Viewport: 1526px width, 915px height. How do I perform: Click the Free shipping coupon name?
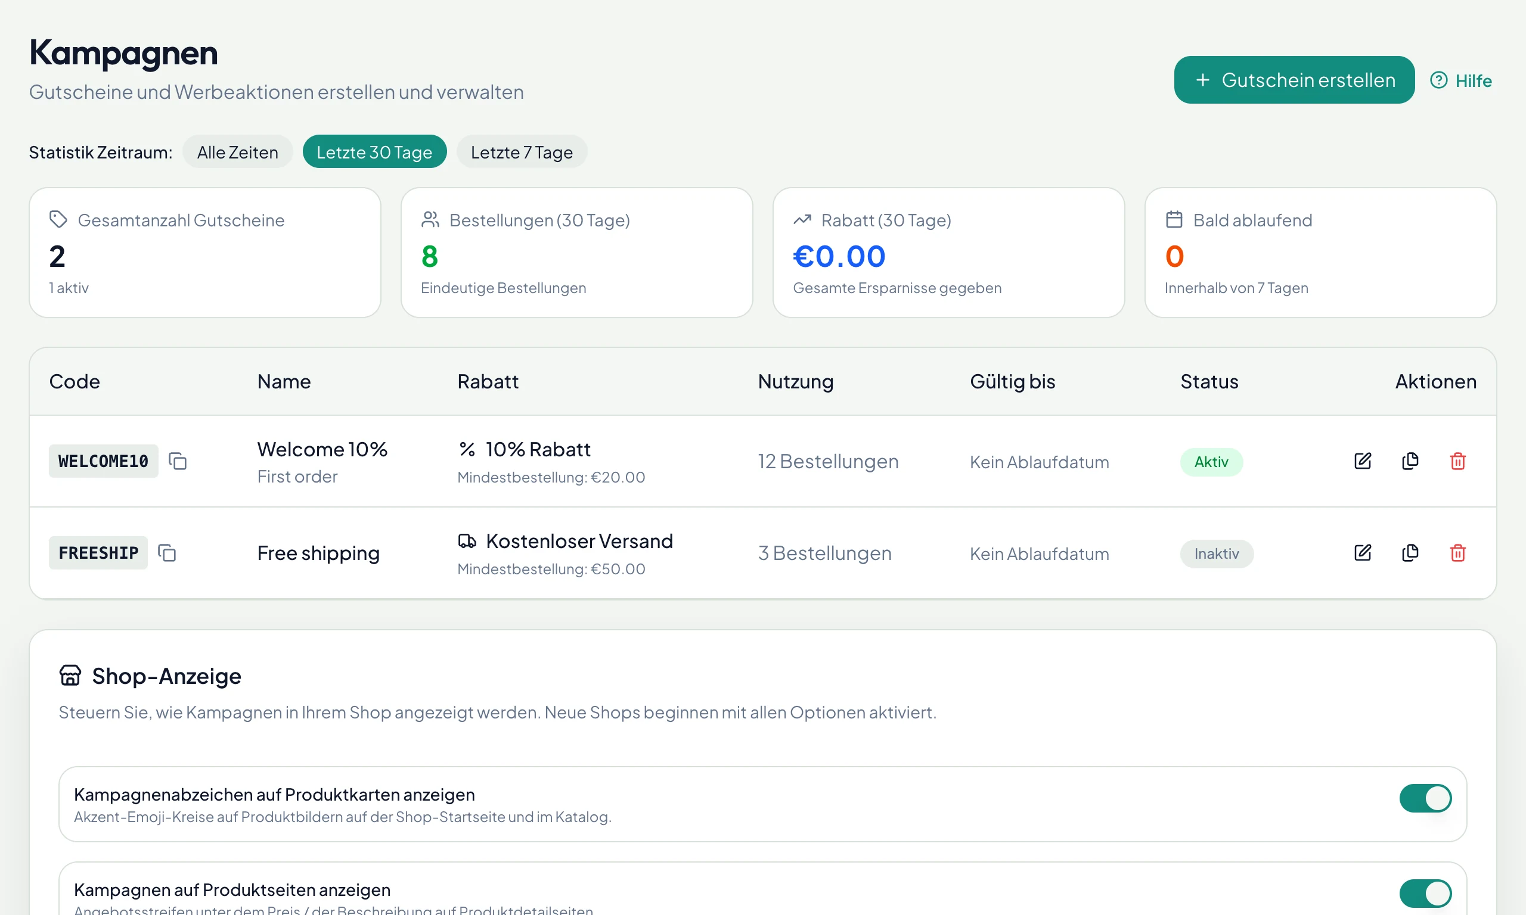pos(318,553)
